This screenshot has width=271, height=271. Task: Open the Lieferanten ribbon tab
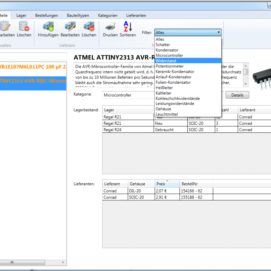[x=136, y=15]
